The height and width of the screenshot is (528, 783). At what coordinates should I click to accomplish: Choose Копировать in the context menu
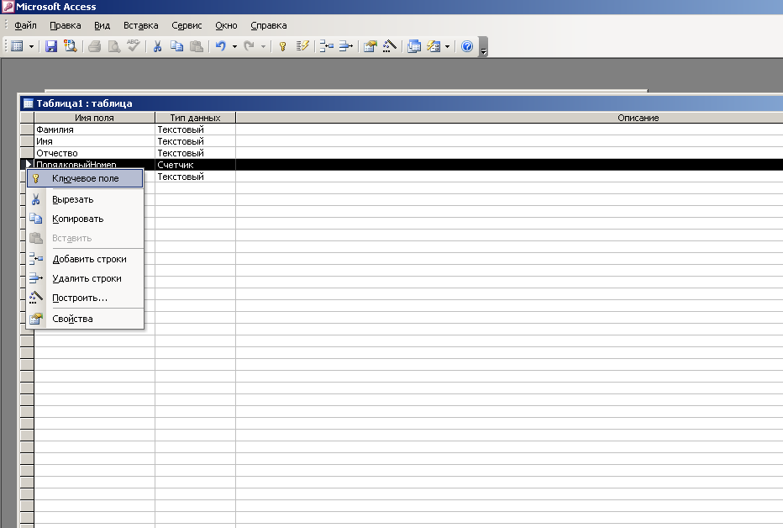(85, 219)
